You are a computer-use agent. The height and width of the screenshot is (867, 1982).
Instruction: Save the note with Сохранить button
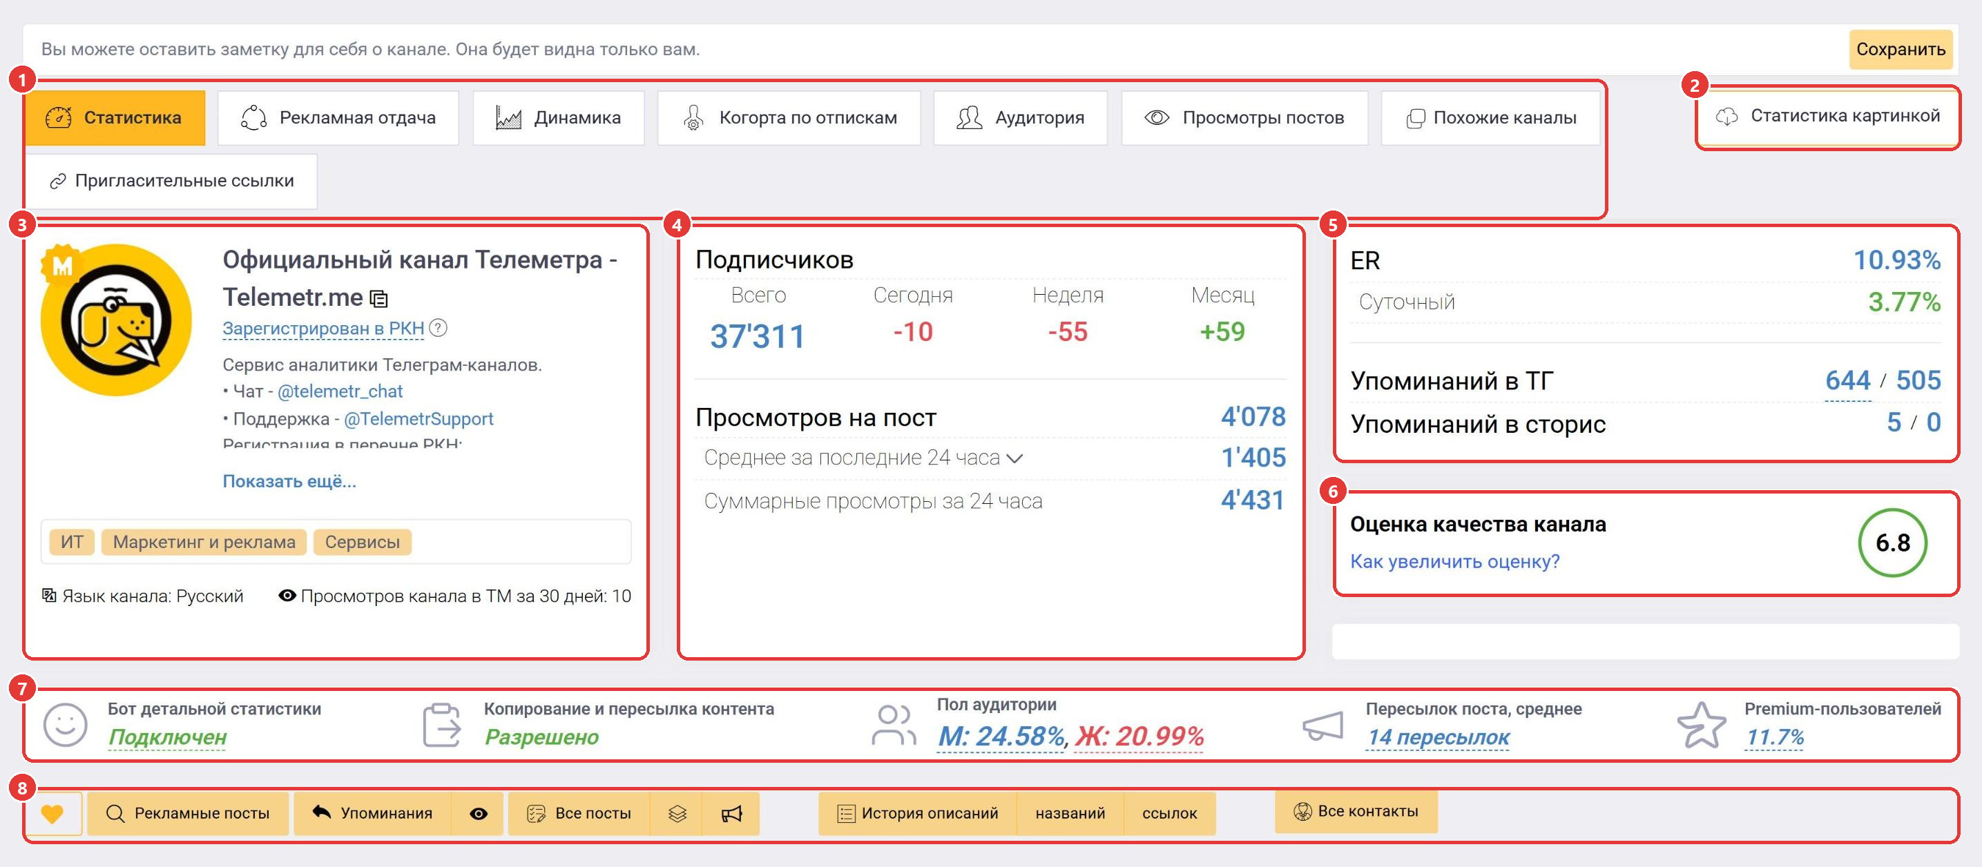[x=1901, y=49]
